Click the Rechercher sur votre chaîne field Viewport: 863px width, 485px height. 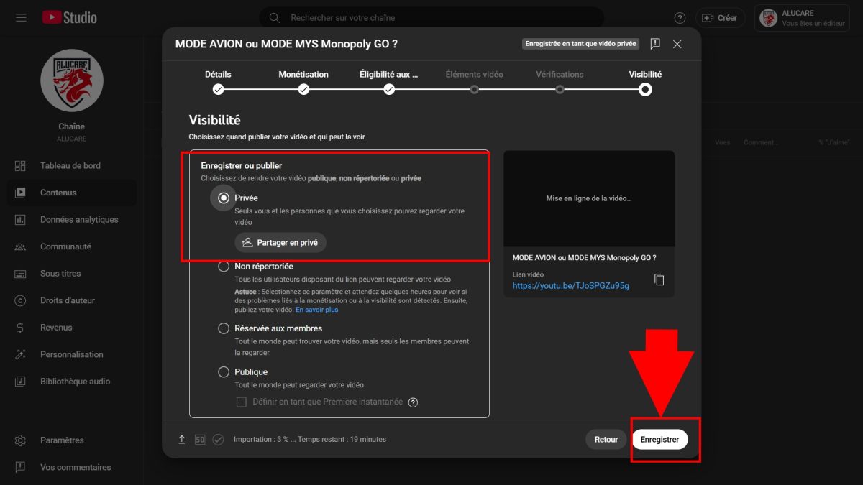[431, 17]
